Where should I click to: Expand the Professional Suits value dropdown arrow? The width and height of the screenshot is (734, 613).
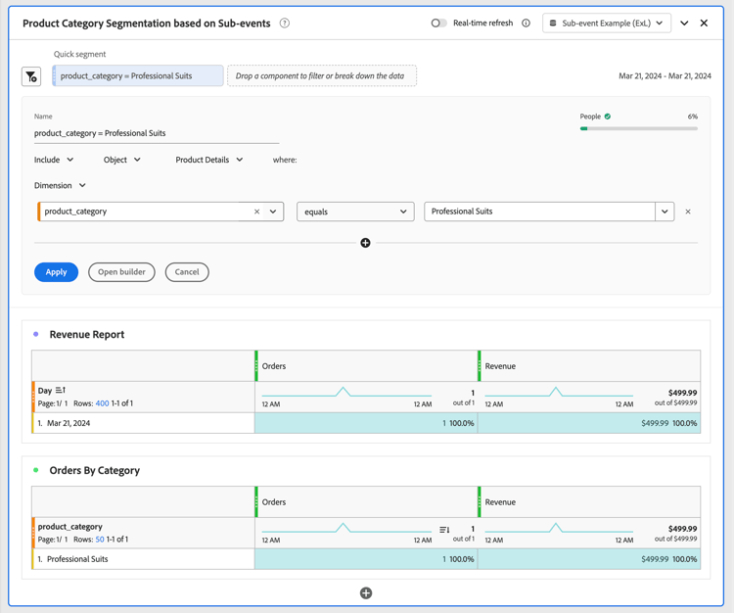point(665,212)
